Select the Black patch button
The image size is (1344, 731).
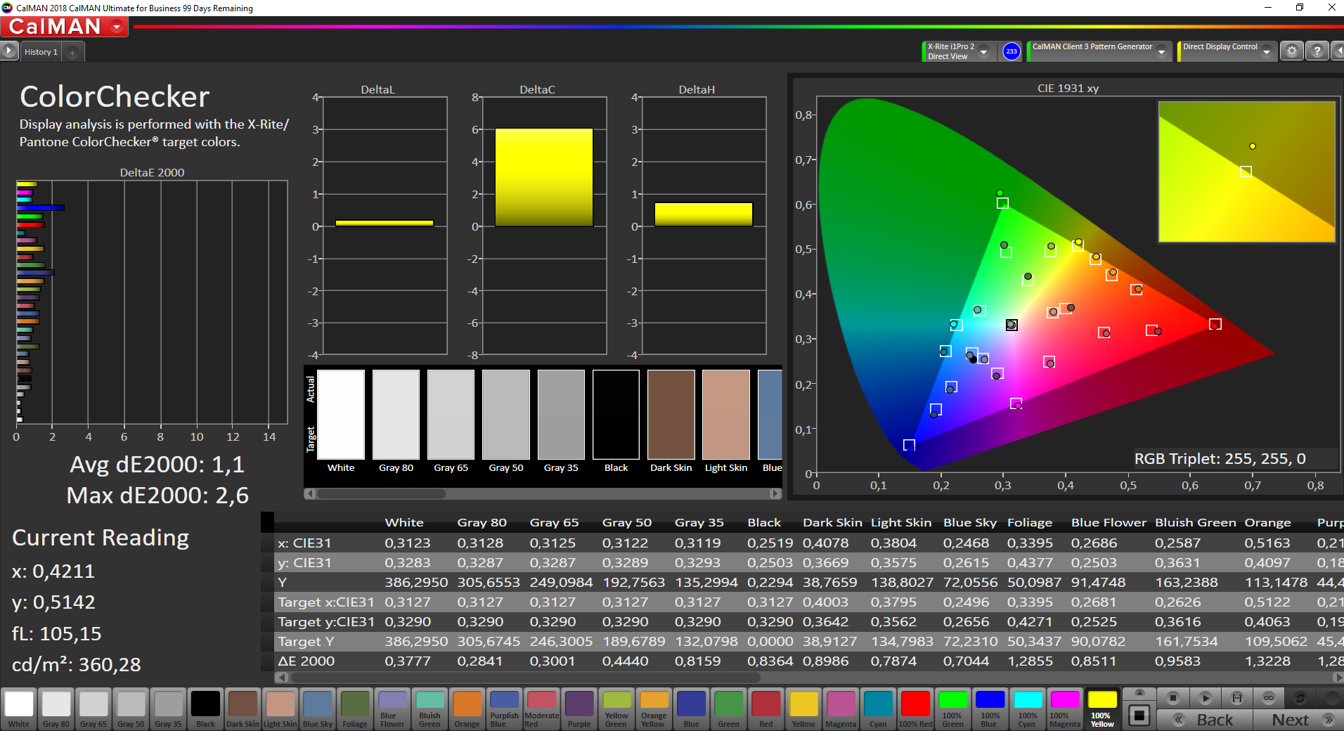pyautogui.click(x=206, y=709)
